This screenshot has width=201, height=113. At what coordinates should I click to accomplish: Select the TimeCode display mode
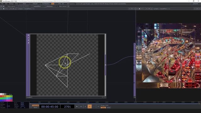coord(35,105)
